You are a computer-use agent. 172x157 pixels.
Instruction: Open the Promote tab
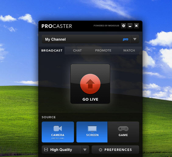tap(103, 50)
